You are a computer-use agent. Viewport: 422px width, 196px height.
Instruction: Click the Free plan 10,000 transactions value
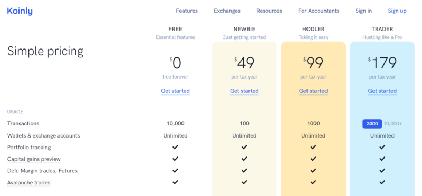click(x=176, y=124)
